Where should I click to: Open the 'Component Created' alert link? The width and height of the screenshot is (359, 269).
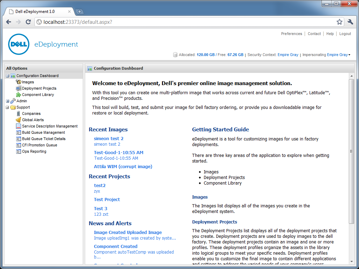click(116, 246)
